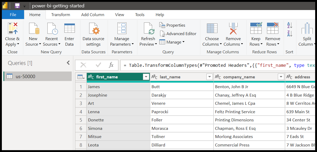
Task: Select row number 1
Action: (81, 87)
